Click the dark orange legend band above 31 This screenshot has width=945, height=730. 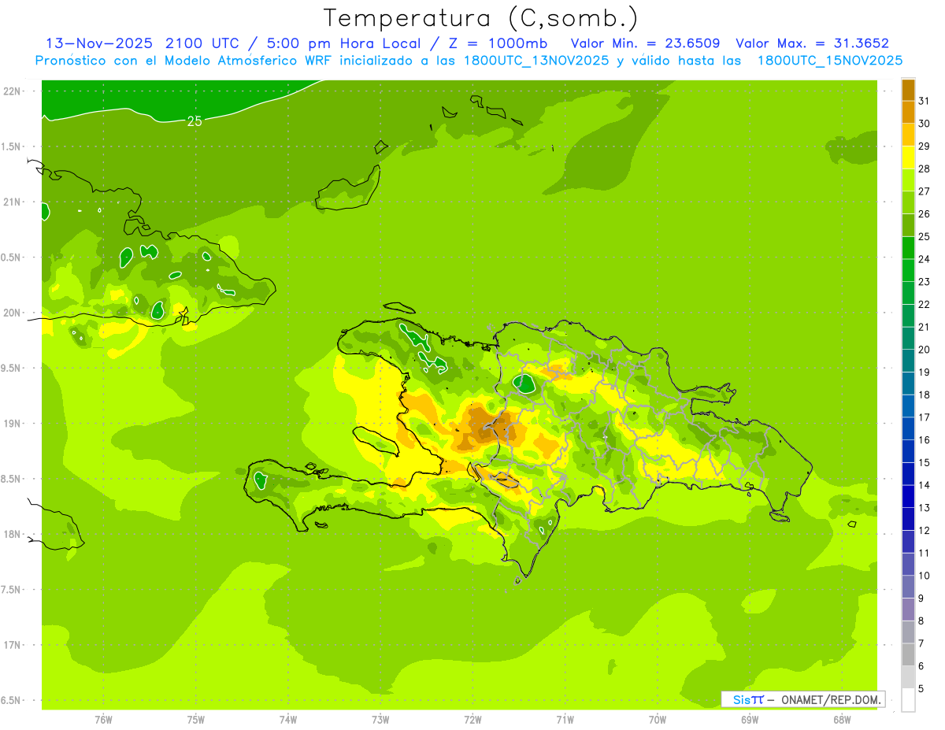[908, 90]
